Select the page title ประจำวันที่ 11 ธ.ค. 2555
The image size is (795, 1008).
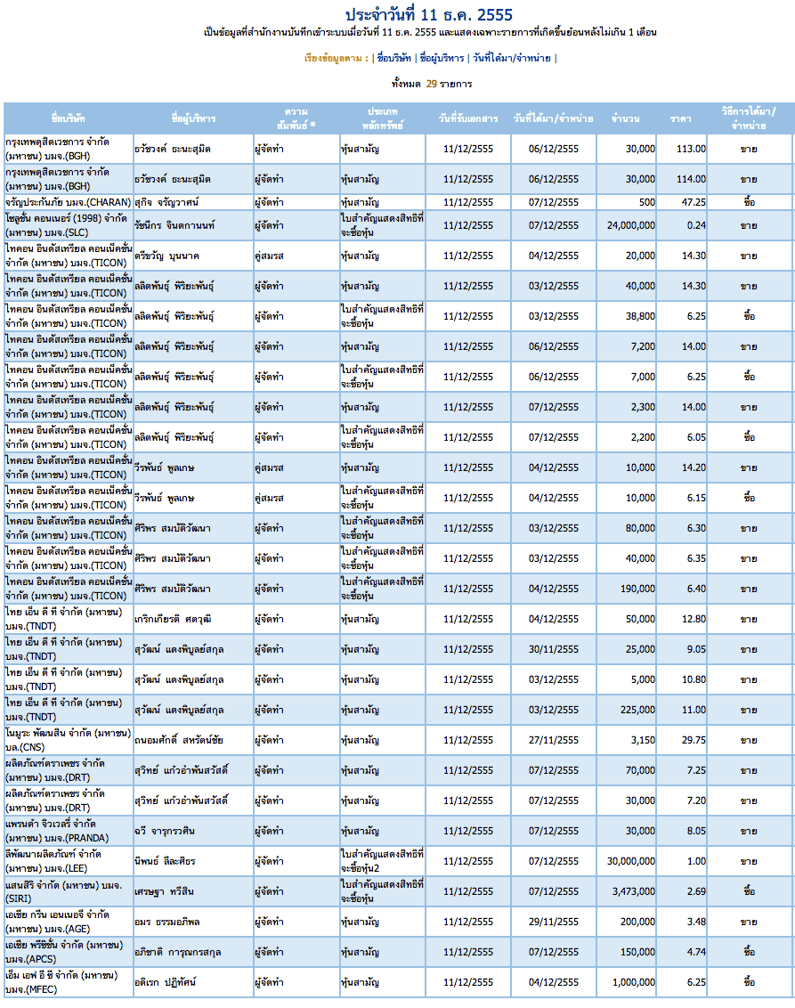click(x=429, y=14)
